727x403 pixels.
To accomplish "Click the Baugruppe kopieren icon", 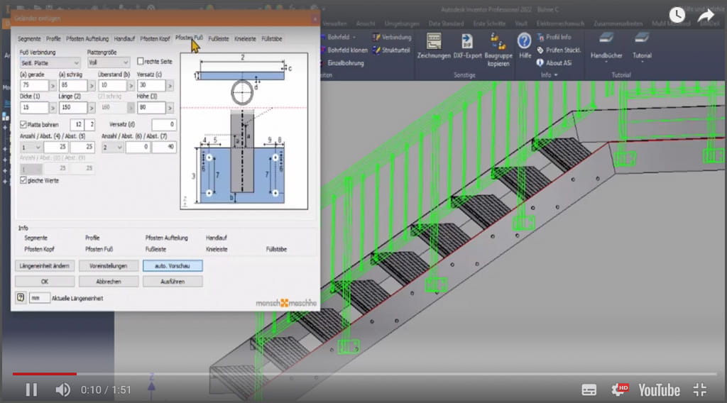I will pyautogui.click(x=499, y=42).
